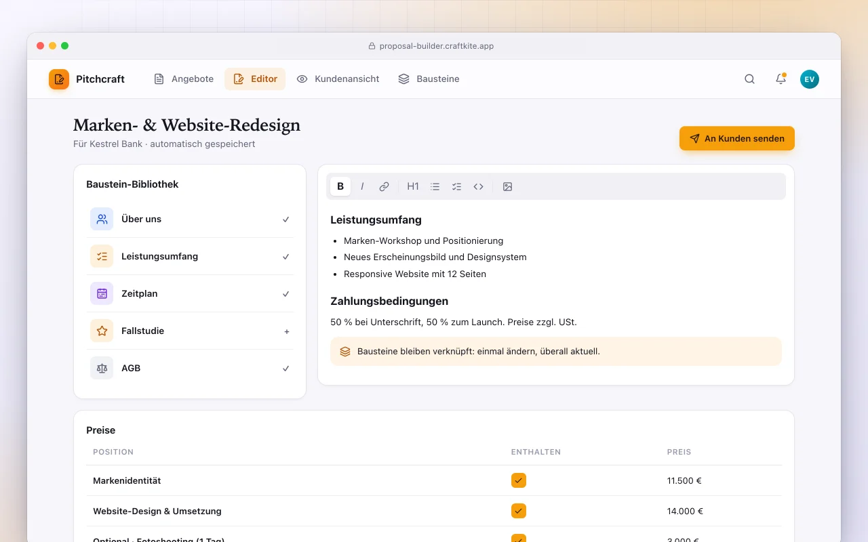Apply H1 heading style
Viewport: 868px width, 542px height.
(x=413, y=186)
